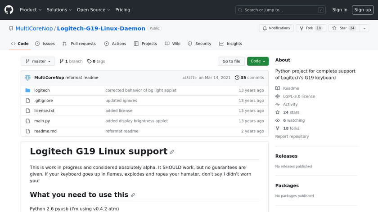This screenshot has height=212, width=378.
Task: Click the logitech folder icon
Action: [x=27, y=90]
